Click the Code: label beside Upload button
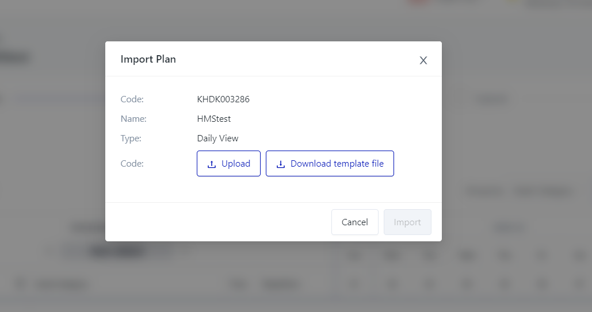Image resolution: width=592 pixels, height=312 pixels. coord(132,164)
